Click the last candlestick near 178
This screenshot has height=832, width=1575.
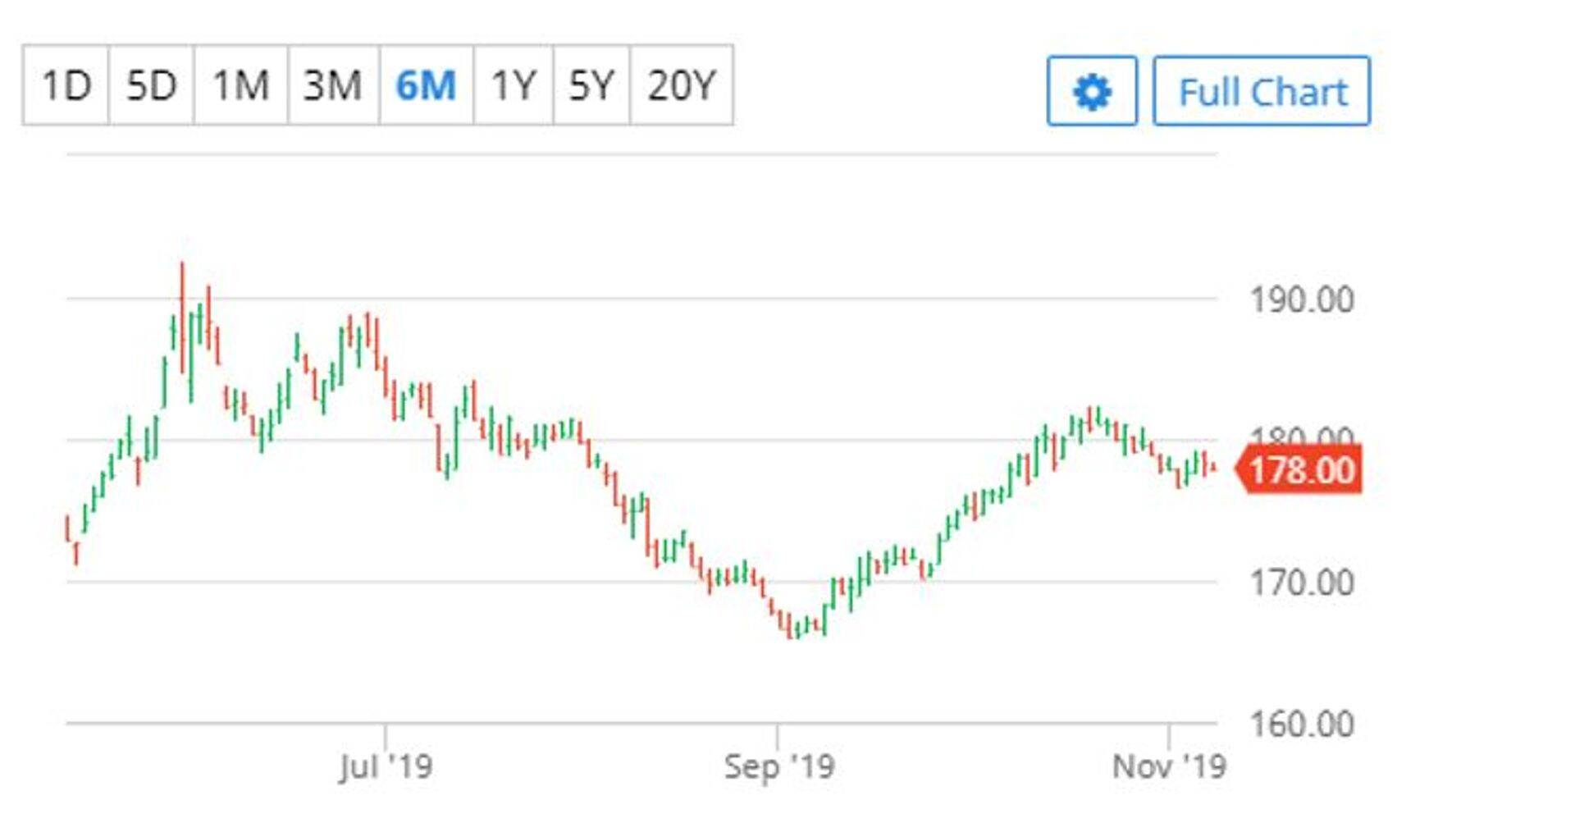(x=1213, y=468)
